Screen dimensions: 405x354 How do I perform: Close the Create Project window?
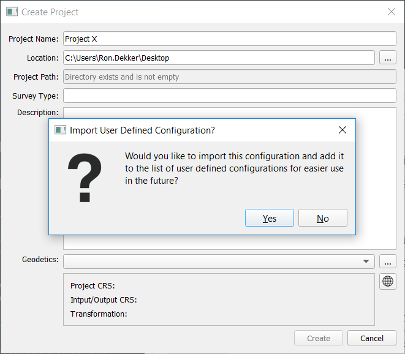click(391, 12)
